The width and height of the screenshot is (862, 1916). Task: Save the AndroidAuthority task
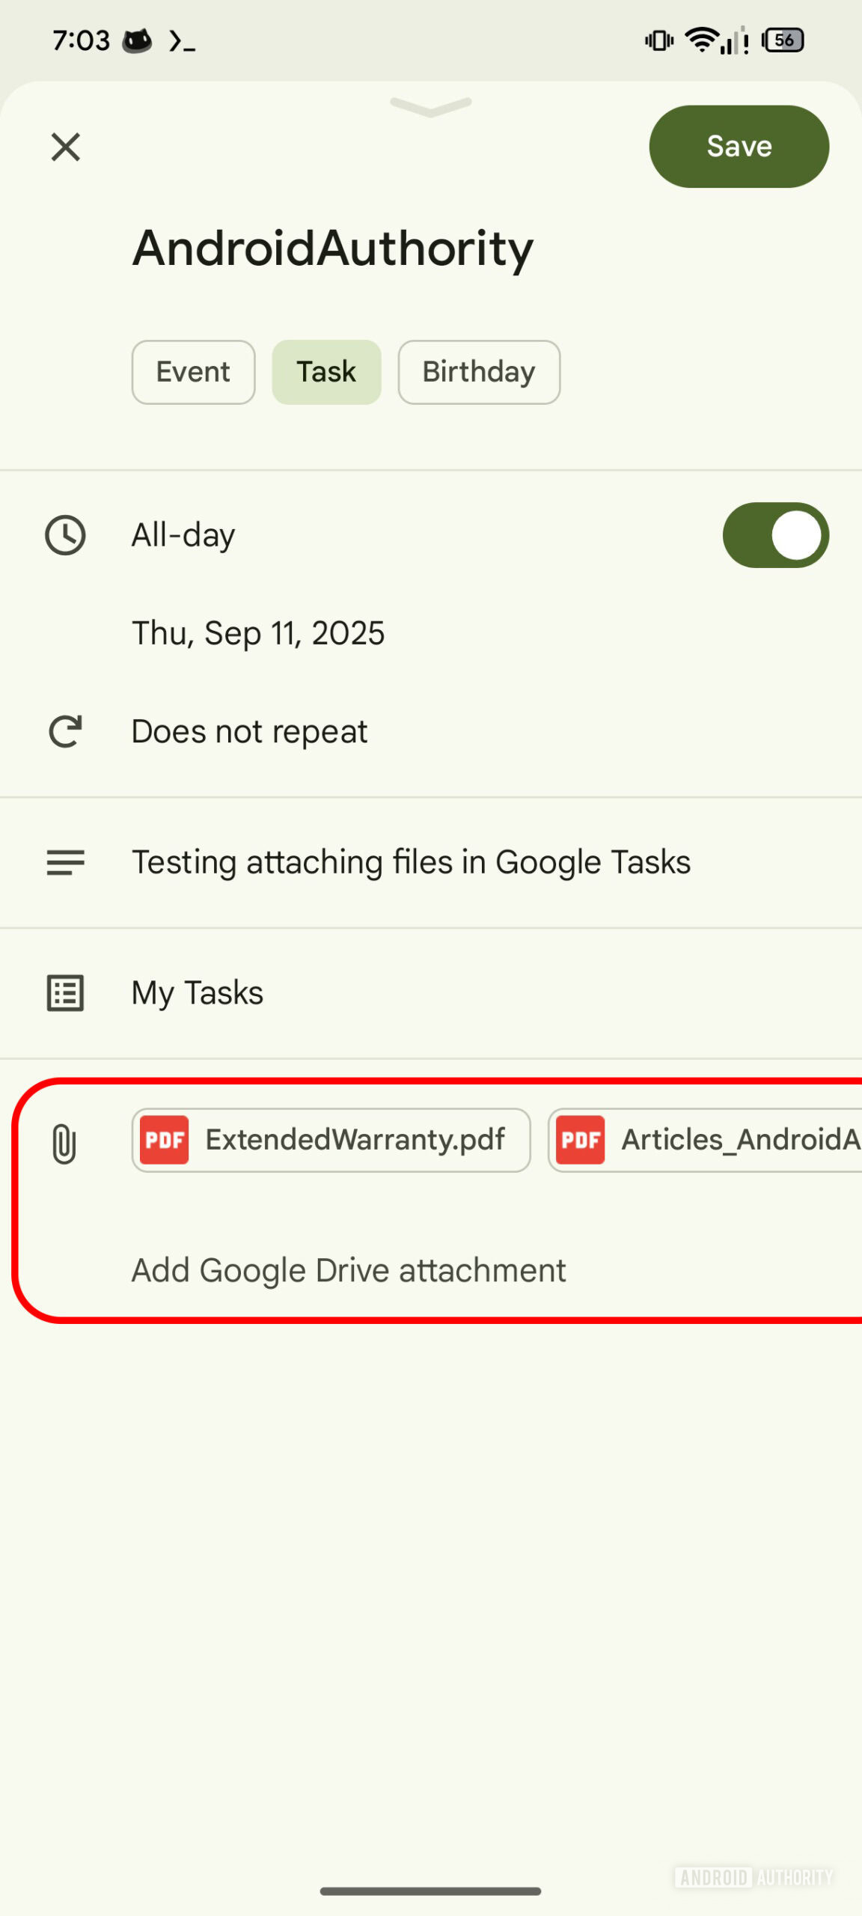point(738,146)
